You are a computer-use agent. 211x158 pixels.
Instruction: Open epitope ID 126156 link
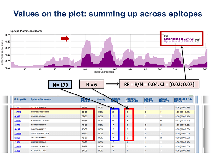point(17,133)
